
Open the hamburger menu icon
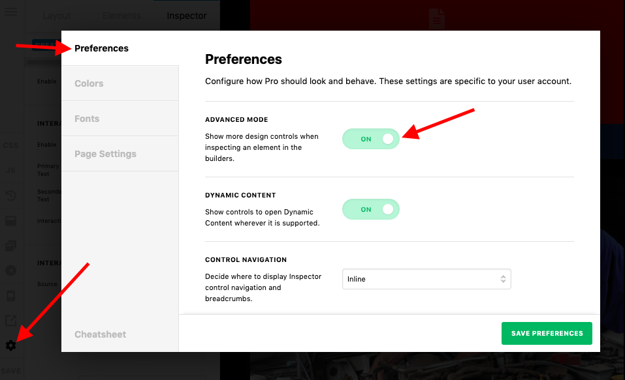coord(10,12)
